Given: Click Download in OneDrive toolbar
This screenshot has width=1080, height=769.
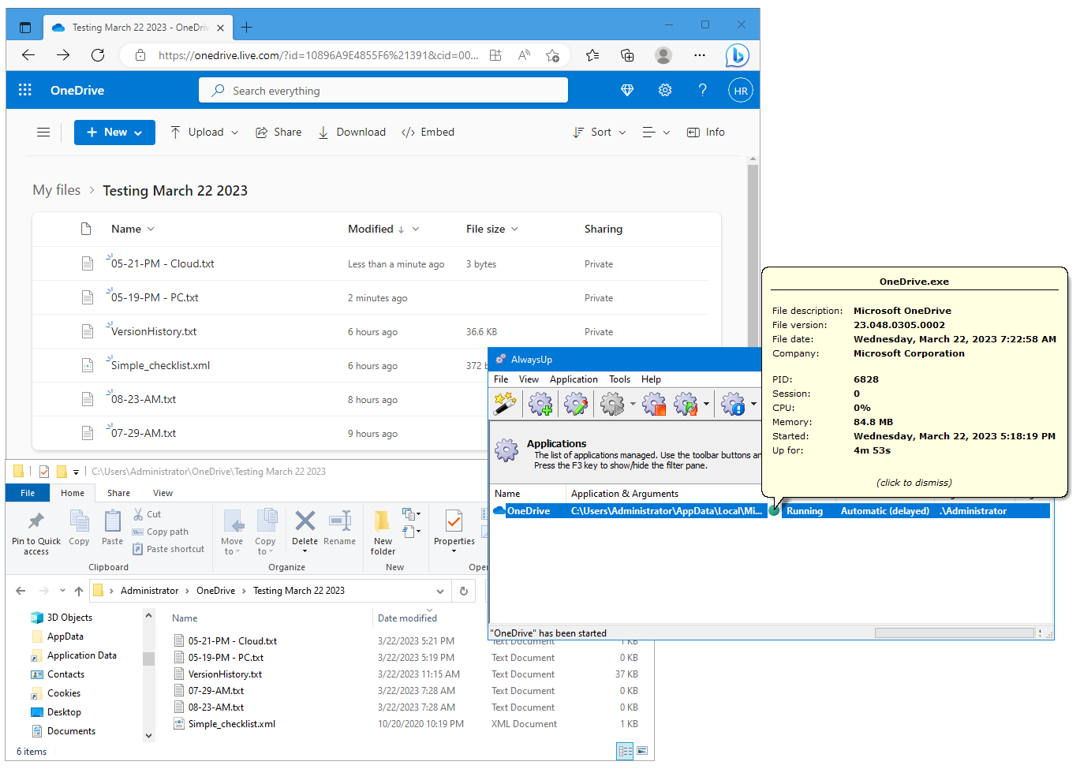Looking at the screenshot, I should [x=352, y=133].
